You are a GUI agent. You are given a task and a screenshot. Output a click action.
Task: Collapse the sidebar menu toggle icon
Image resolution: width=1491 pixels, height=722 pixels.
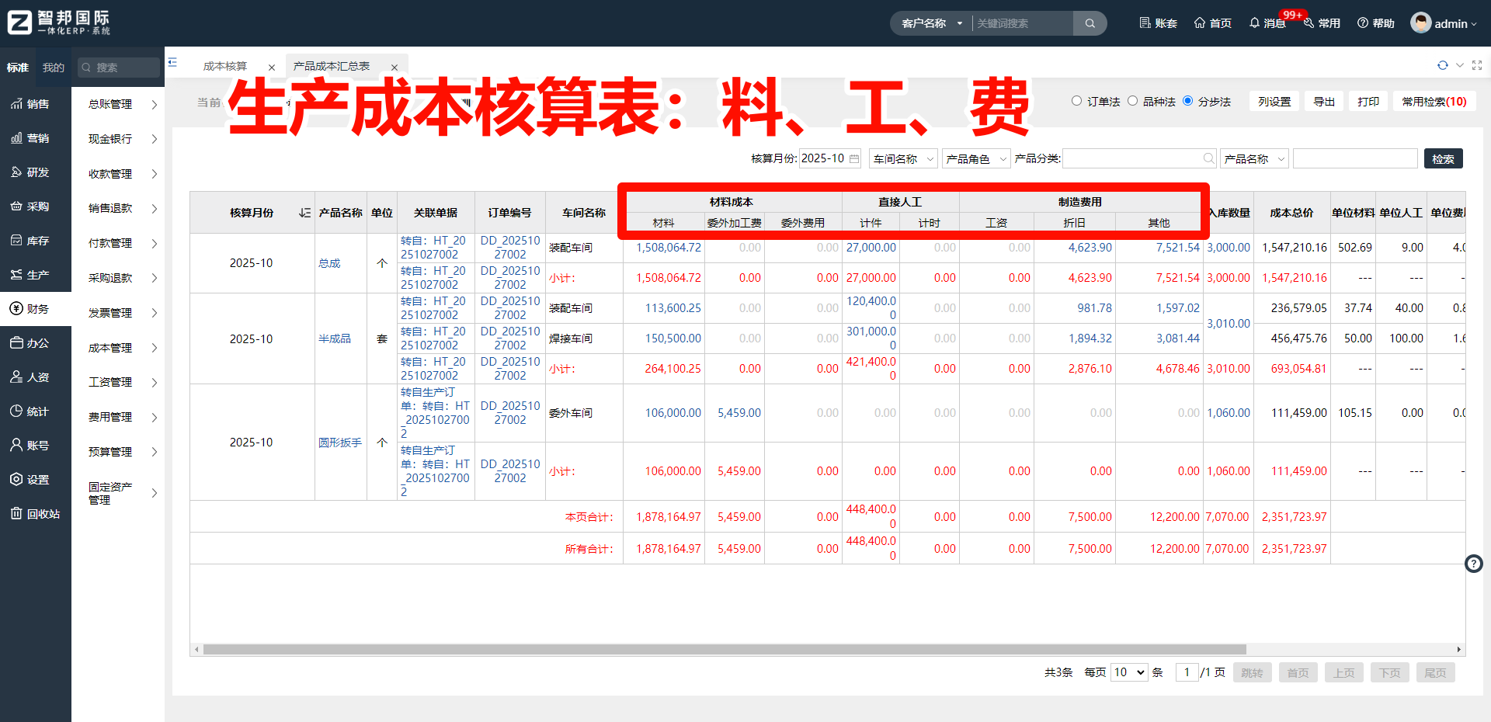[x=172, y=62]
